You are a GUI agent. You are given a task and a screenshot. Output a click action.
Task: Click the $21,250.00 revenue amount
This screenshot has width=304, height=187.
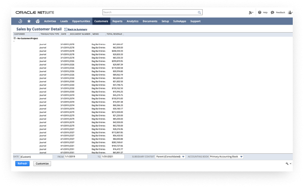click(118, 115)
